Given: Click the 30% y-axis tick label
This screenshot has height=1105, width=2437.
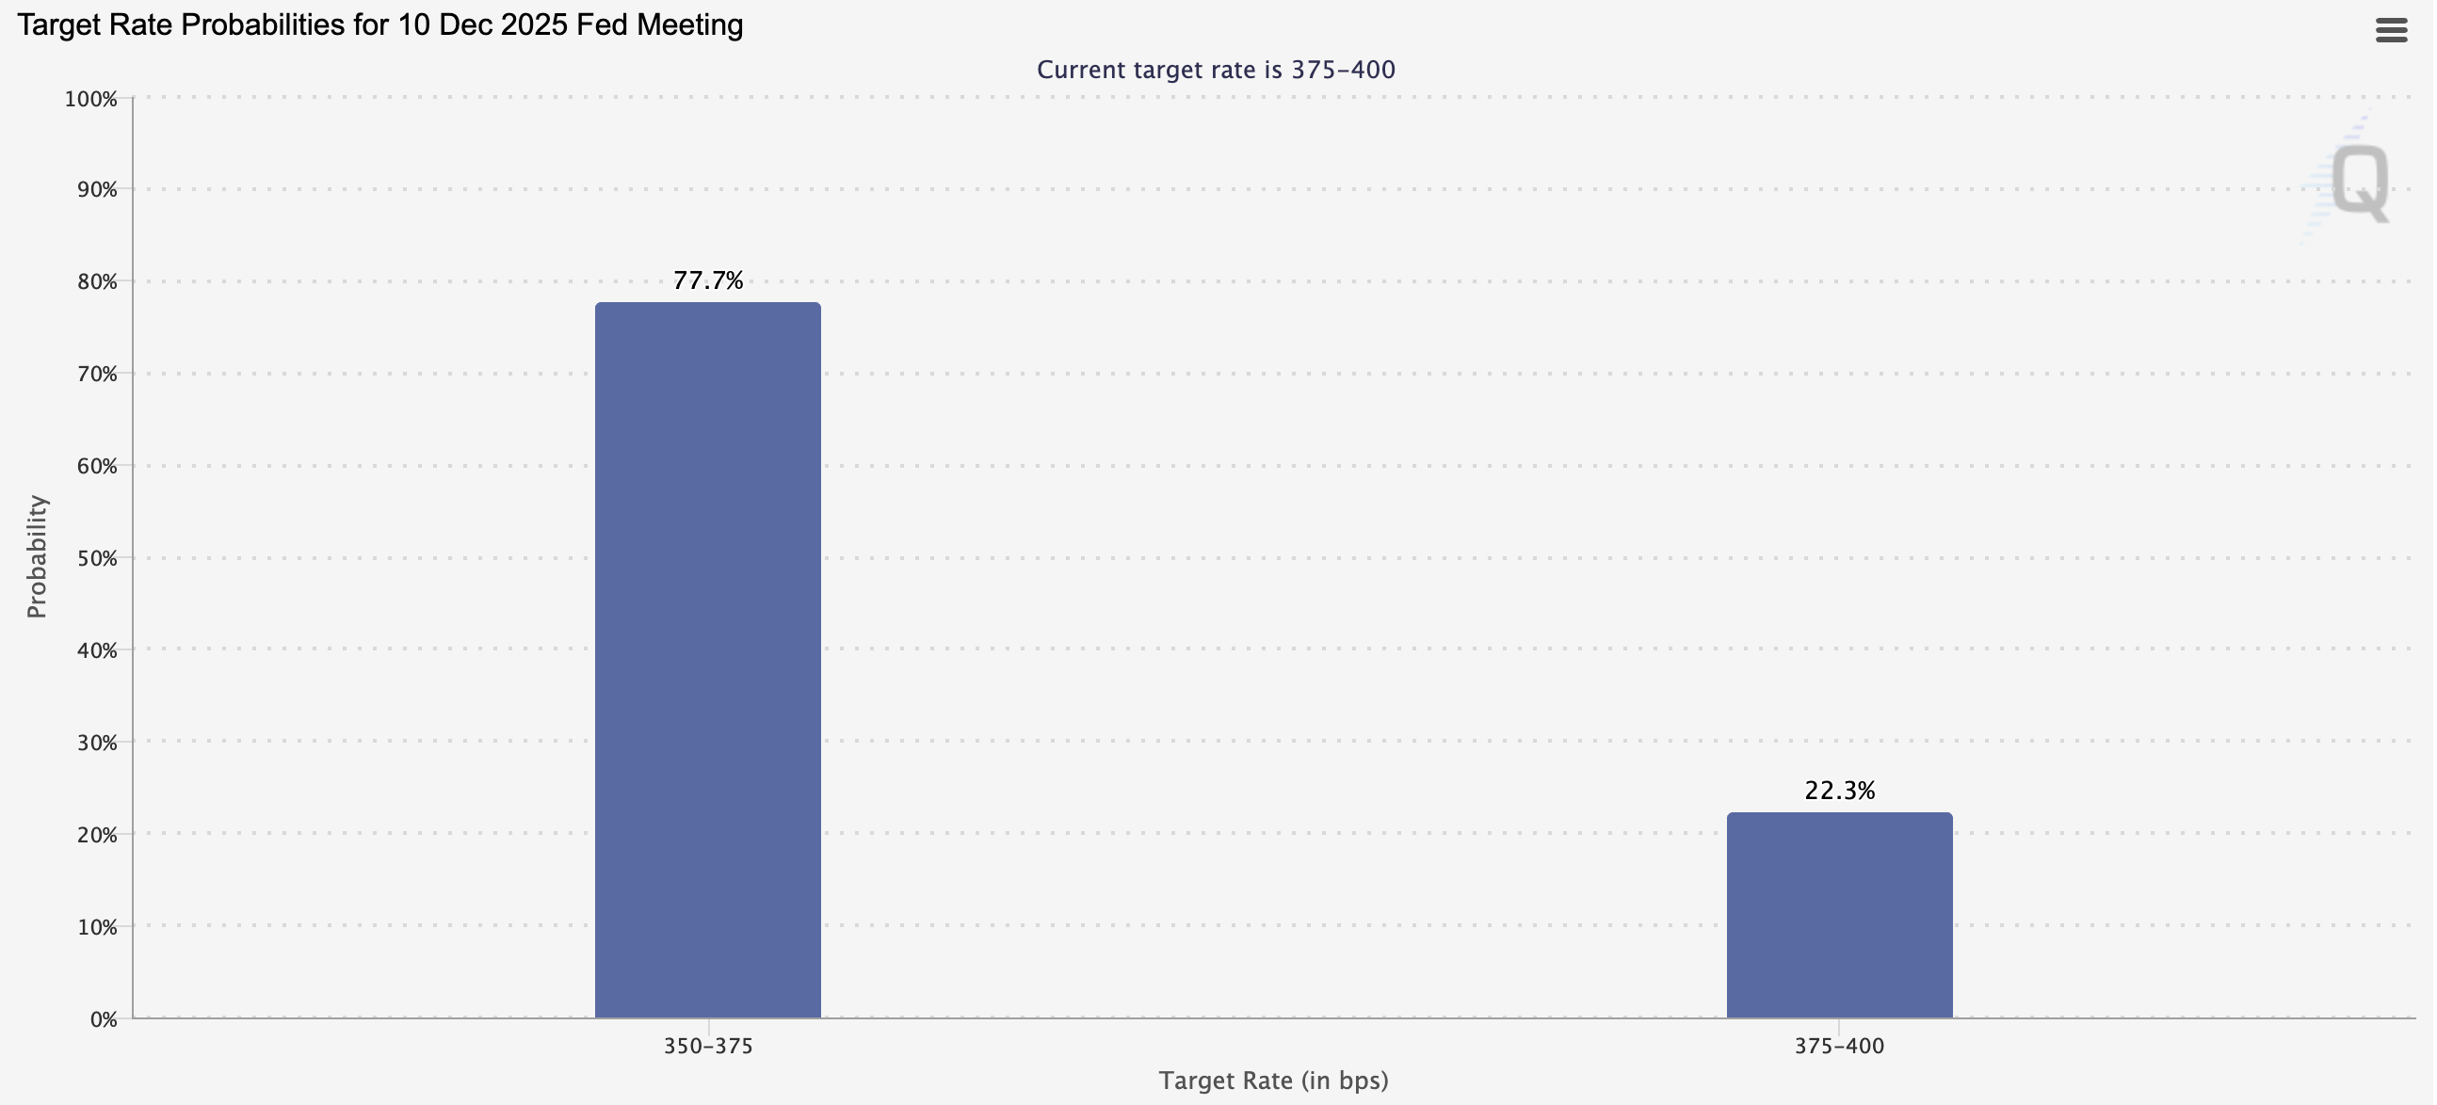Looking at the screenshot, I should (96, 743).
